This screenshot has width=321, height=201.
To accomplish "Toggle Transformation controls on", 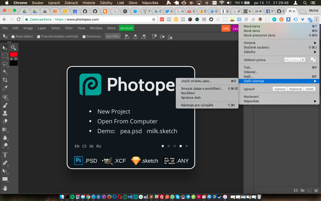I will (39, 36).
